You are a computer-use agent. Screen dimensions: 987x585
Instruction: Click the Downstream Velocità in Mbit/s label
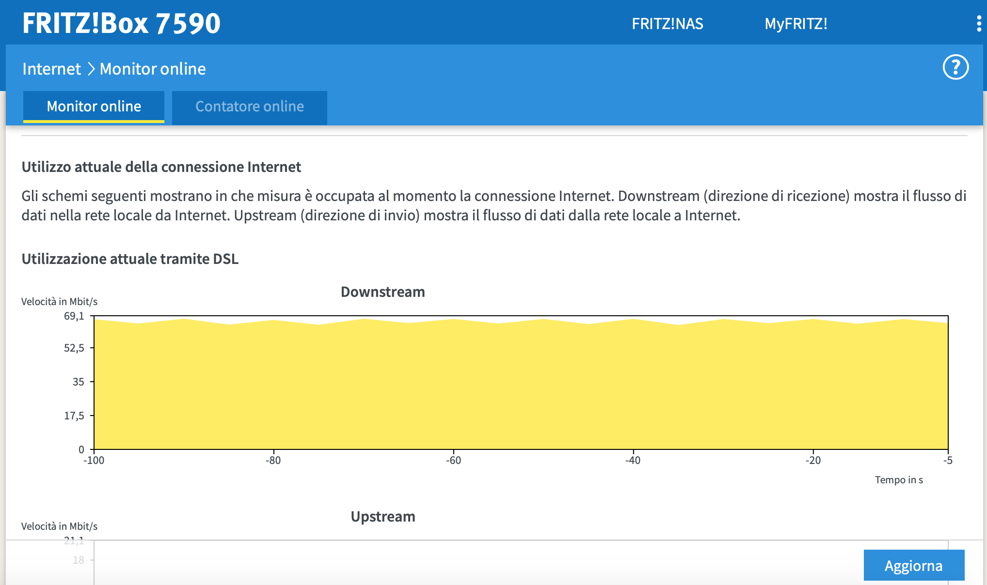click(x=59, y=302)
